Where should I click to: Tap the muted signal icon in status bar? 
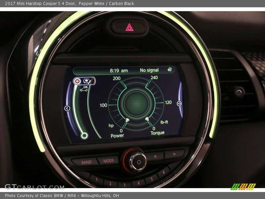tap(170, 70)
